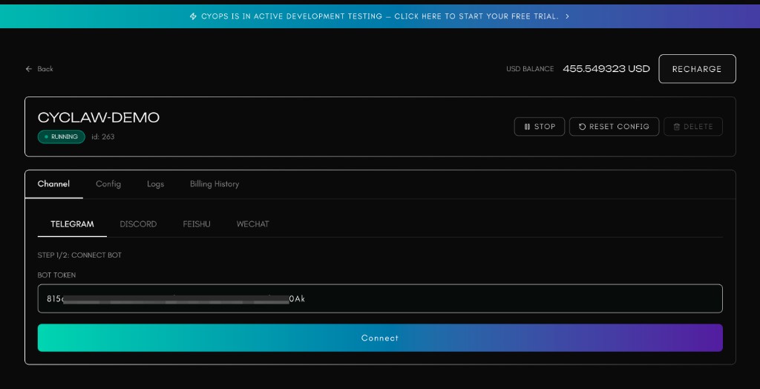Open the Billing History tab
The image size is (760, 389).
[214, 184]
